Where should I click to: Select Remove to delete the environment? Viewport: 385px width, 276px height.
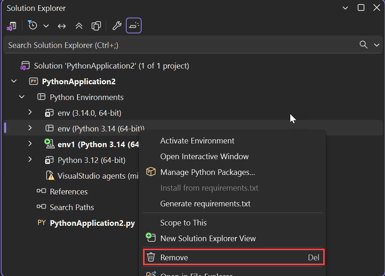tap(173, 257)
